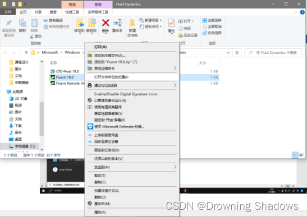Image resolution: width=307 pixels, height=217 pixels.
Task: Open Downloads in the navigation pane
Action: coord(16,126)
